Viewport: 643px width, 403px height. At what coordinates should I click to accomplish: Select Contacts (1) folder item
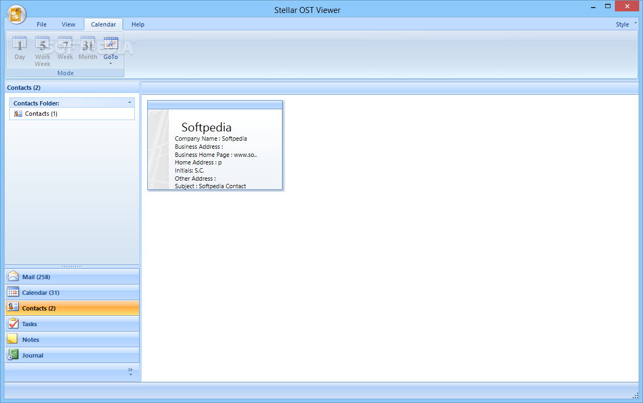tap(72, 114)
